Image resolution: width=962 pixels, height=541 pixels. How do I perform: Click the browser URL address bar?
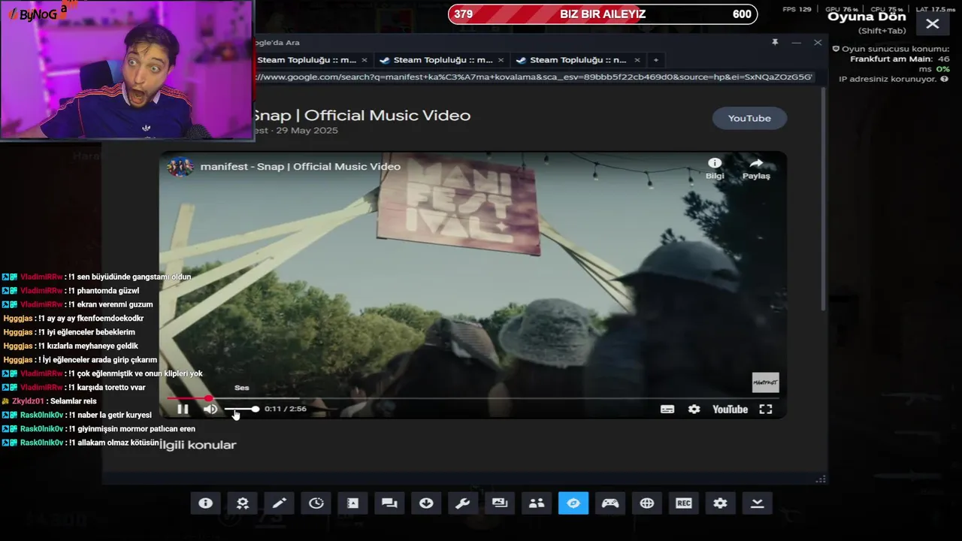point(534,77)
